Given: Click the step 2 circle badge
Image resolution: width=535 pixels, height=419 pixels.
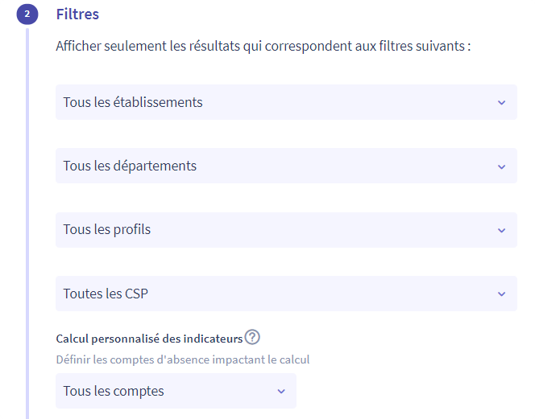Looking at the screenshot, I should (x=27, y=14).
